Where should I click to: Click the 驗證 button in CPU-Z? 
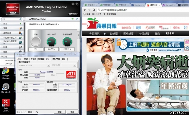click(60, 112)
